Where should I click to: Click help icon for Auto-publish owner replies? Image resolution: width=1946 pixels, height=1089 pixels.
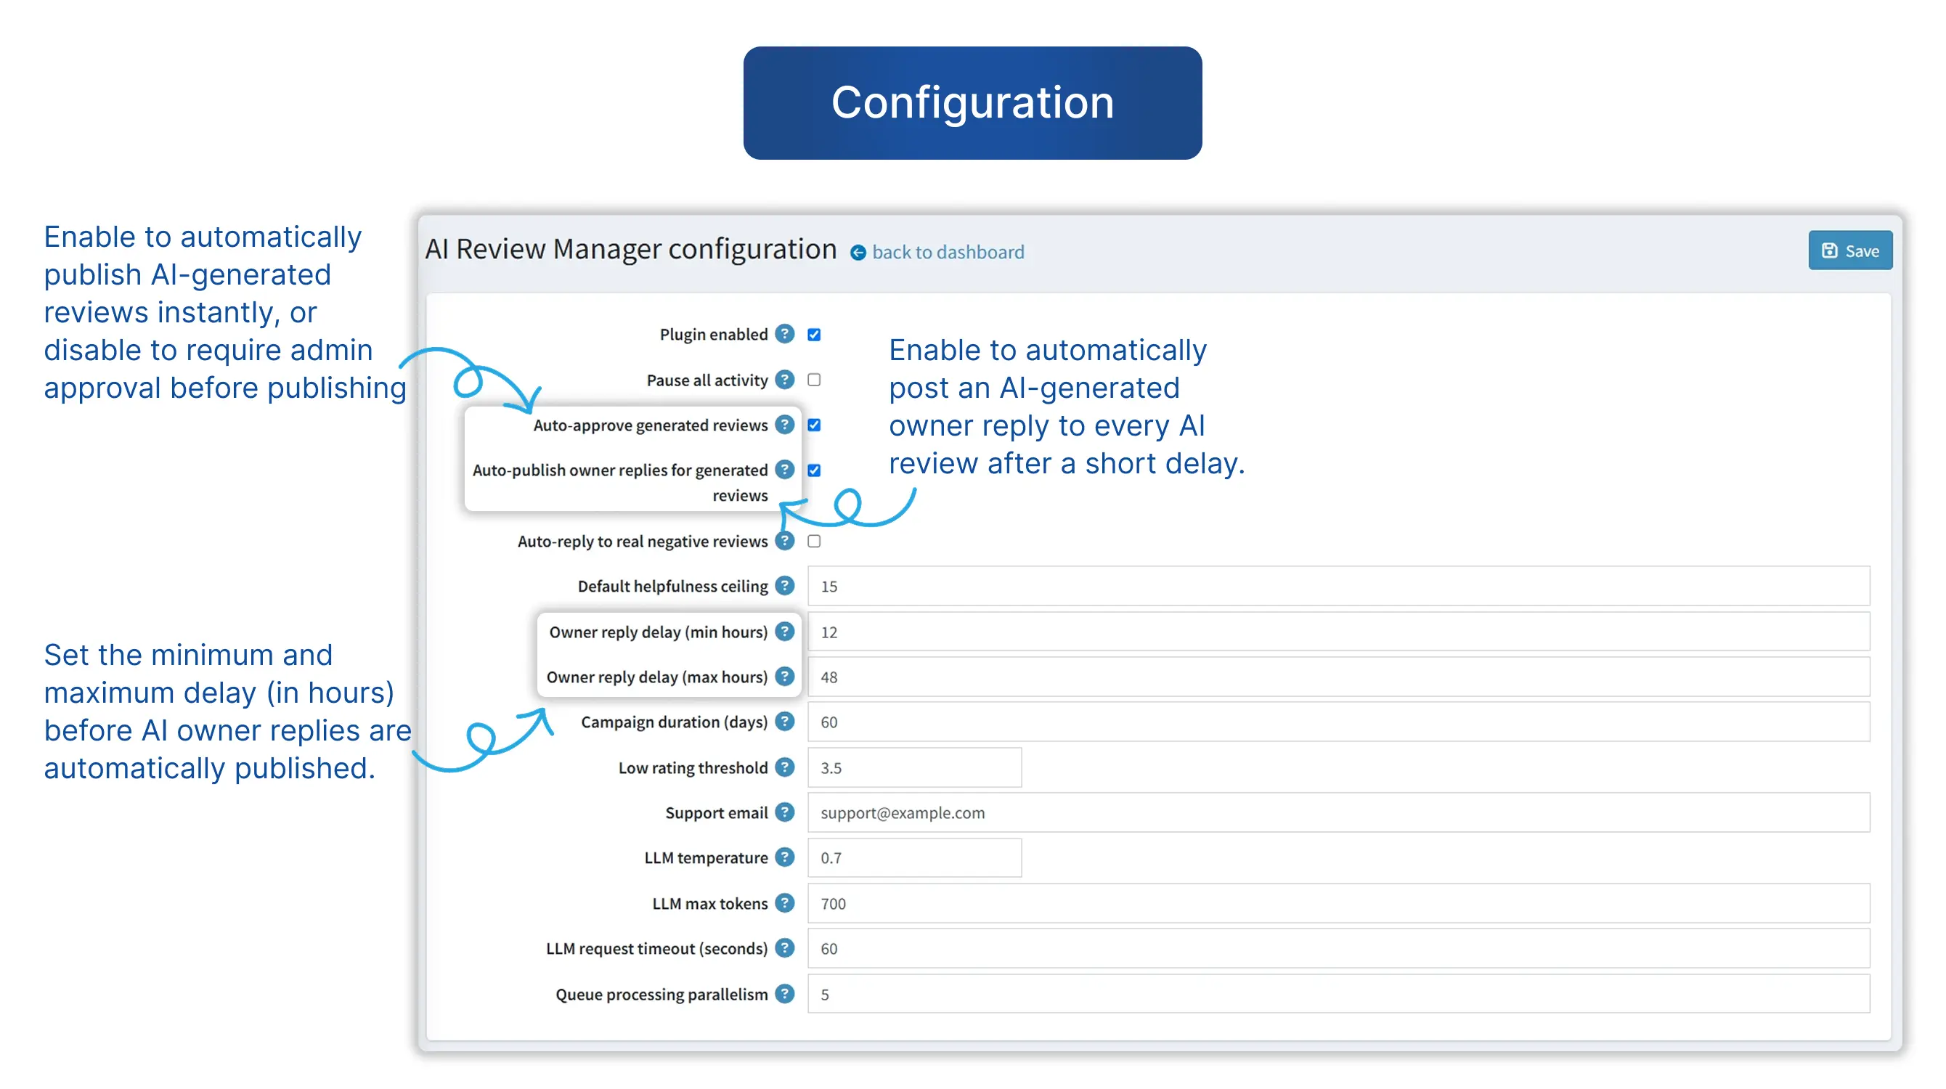[785, 470]
